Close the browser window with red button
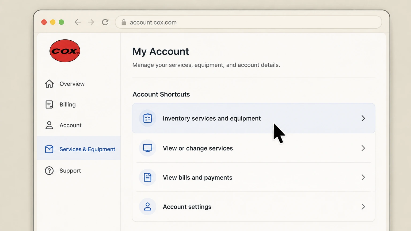 coord(44,22)
